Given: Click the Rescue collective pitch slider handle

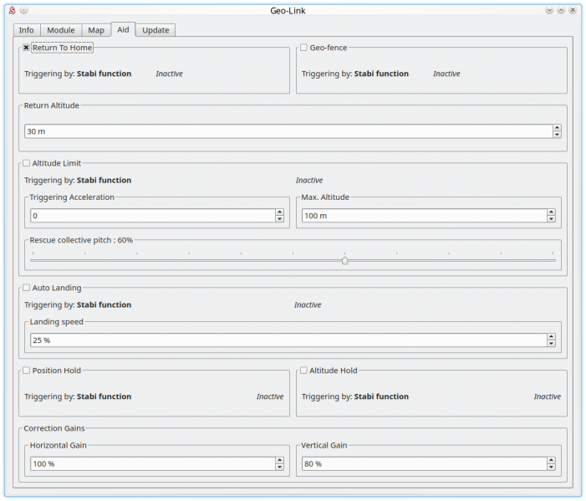Looking at the screenshot, I should point(344,260).
